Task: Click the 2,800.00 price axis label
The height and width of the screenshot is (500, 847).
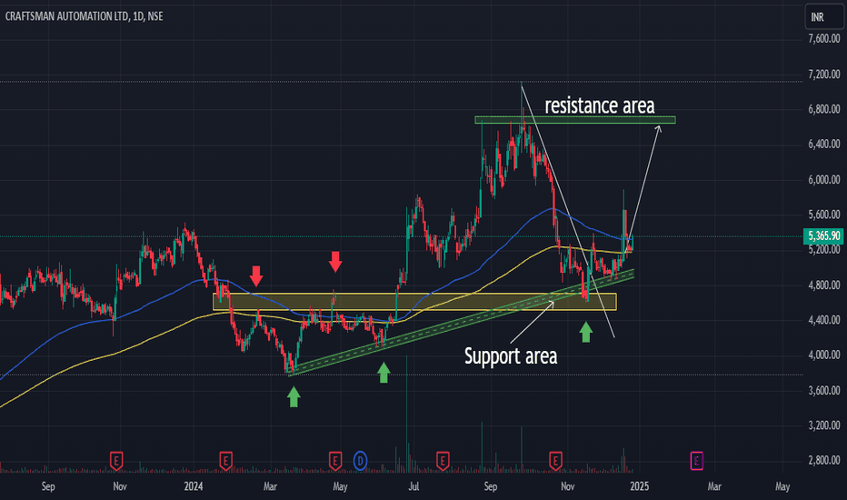Action: 823,461
